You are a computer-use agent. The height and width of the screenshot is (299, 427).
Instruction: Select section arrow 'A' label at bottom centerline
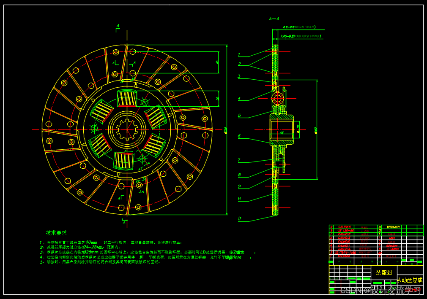click(x=124, y=222)
